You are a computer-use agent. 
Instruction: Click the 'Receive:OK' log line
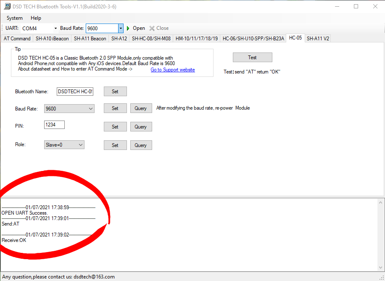click(x=14, y=240)
